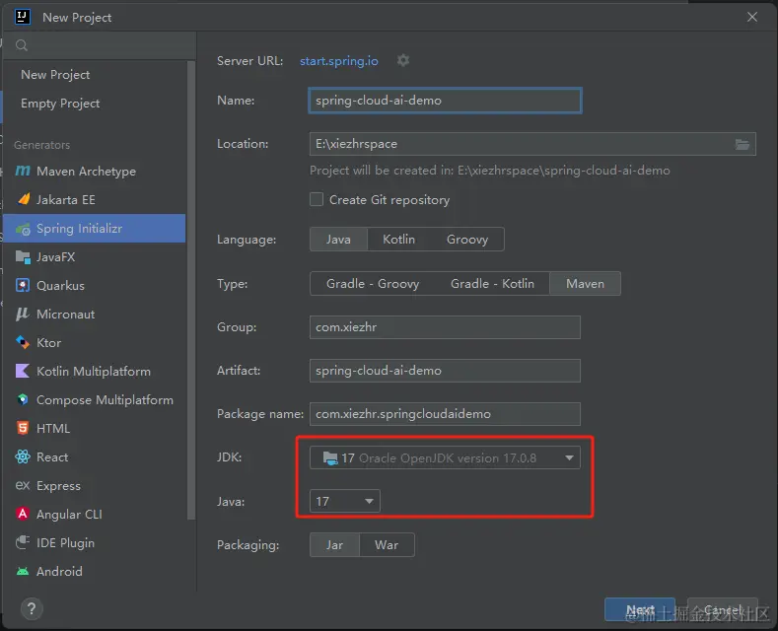Click the Ktor icon
The width and height of the screenshot is (778, 631).
pos(23,342)
